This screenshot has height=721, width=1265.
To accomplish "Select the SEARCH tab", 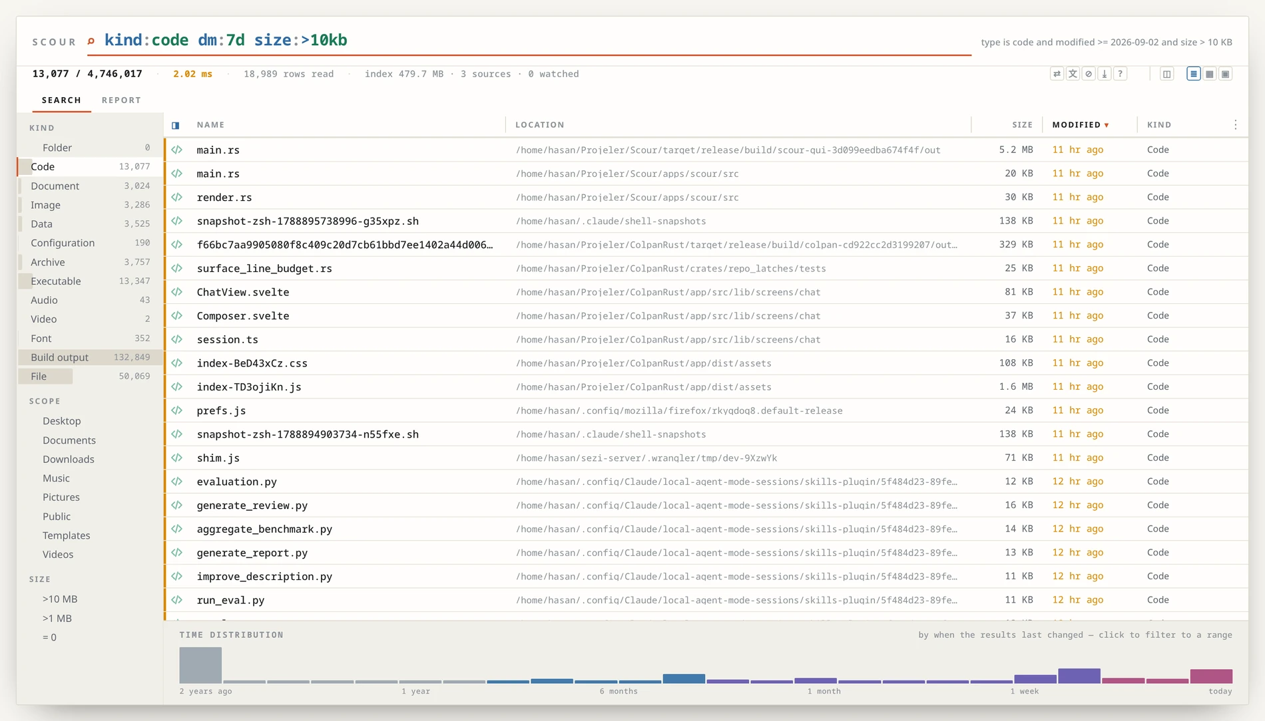I will point(61,100).
